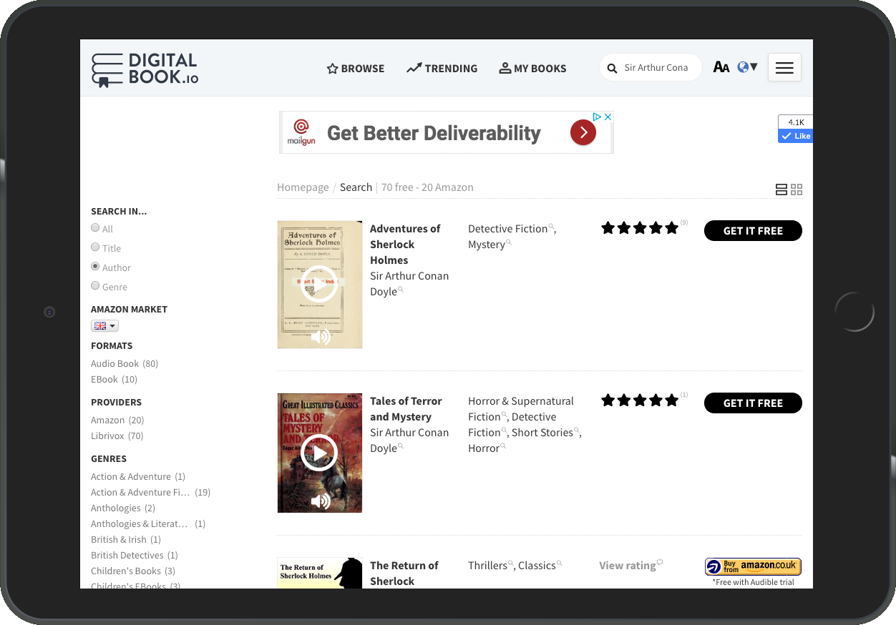The height and width of the screenshot is (625, 896).
Task: Play Tales of Mystery audiobook preview
Action: [320, 453]
